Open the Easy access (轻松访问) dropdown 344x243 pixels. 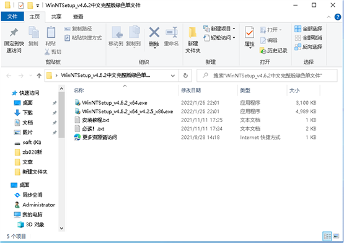coord(219,38)
